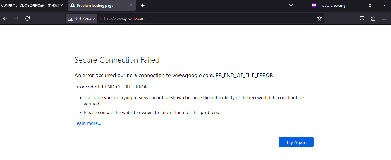
Task: Open the Learn more link
Action: [88, 123]
